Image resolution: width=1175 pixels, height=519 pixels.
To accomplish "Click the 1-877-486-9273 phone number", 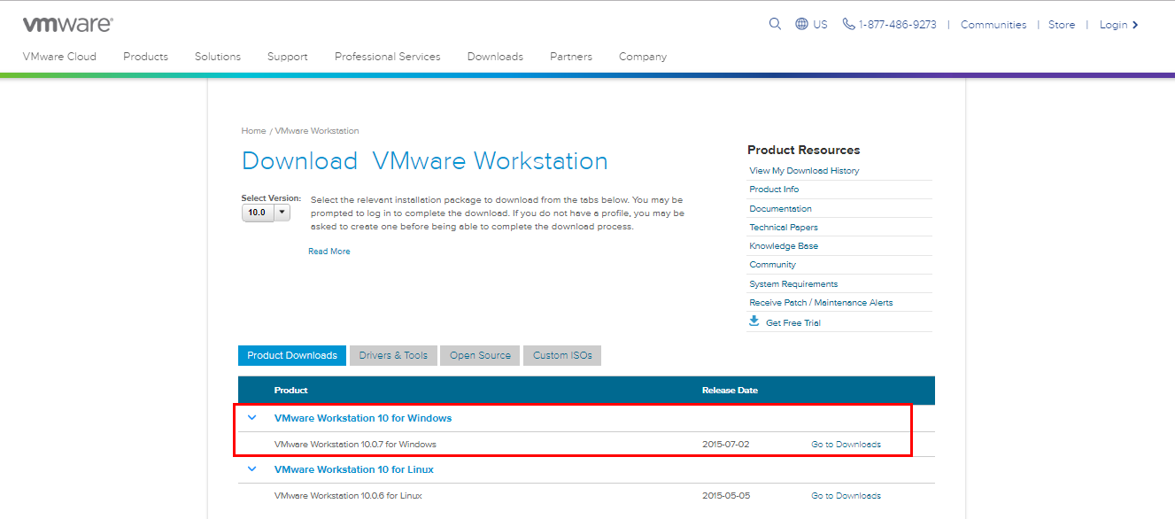I will [x=897, y=25].
